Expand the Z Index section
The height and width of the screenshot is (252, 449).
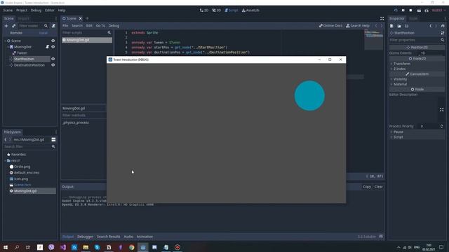click(x=399, y=69)
